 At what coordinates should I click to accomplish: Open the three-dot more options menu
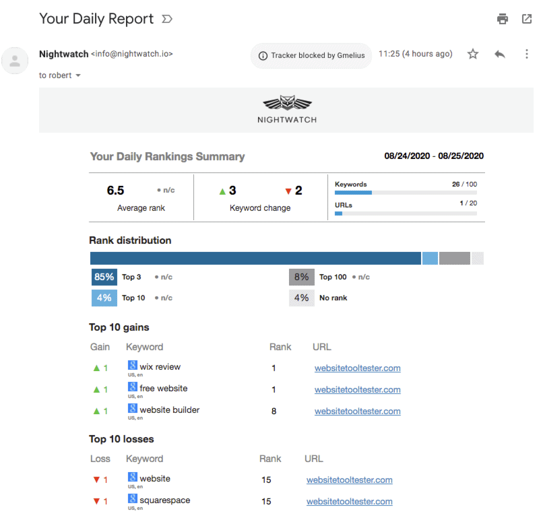click(526, 54)
